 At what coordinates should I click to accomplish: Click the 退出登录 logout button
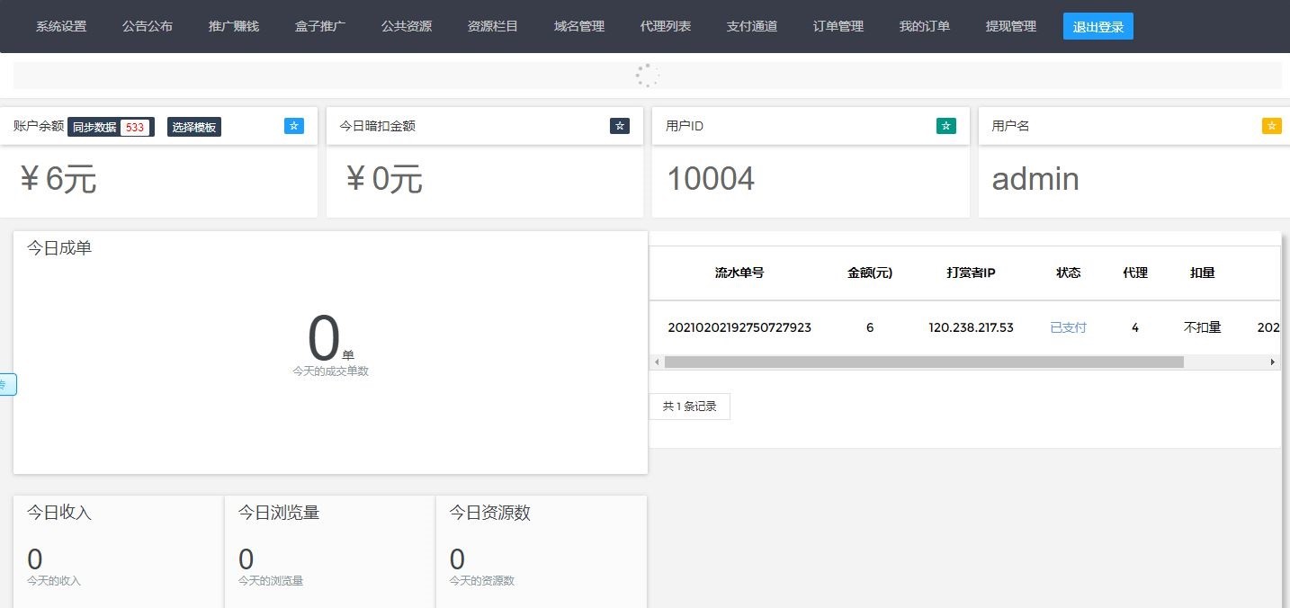[x=1097, y=26]
